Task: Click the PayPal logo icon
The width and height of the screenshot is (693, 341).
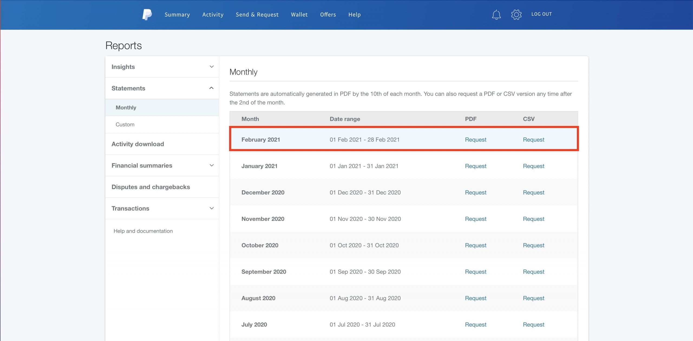Action: pyautogui.click(x=147, y=15)
